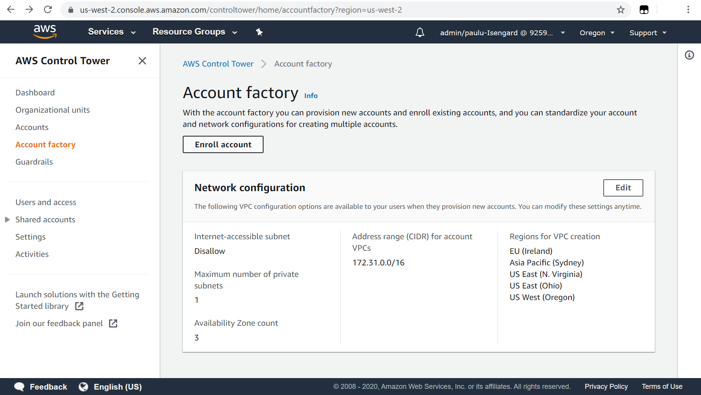Open Accounts in the sidebar

pyautogui.click(x=32, y=127)
